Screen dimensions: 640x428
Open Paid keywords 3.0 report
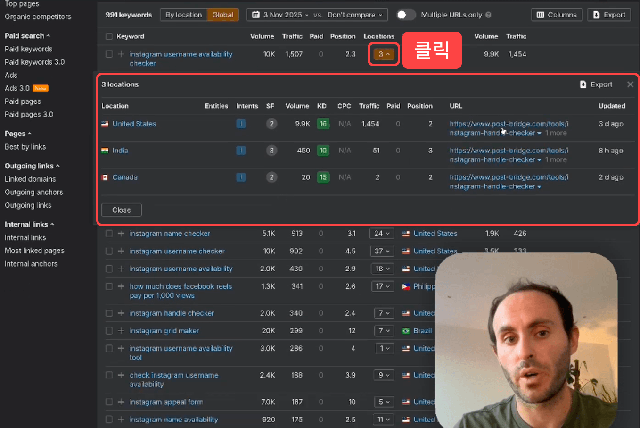click(x=34, y=62)
